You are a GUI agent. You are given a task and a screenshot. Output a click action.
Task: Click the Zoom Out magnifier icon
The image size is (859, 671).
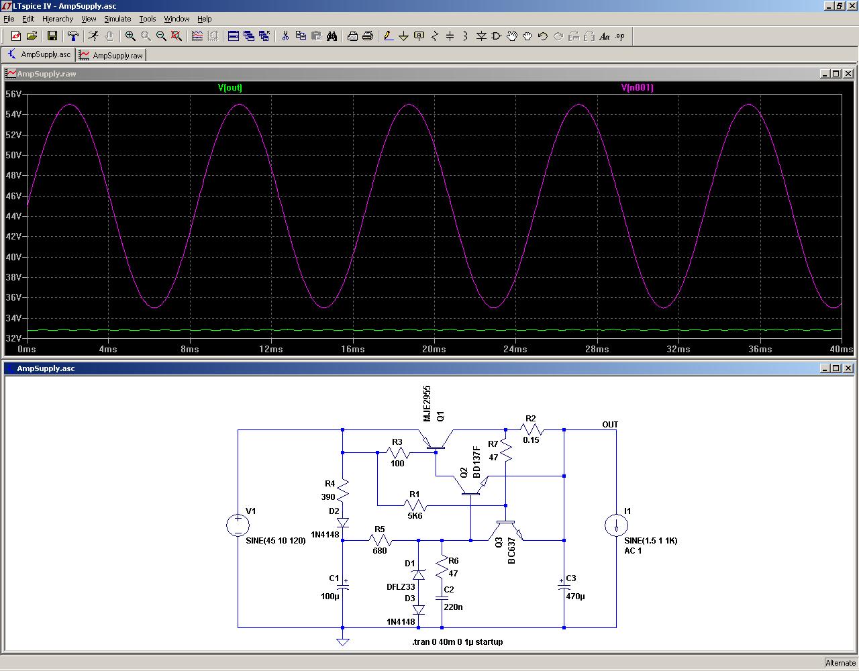pos(161,36)
